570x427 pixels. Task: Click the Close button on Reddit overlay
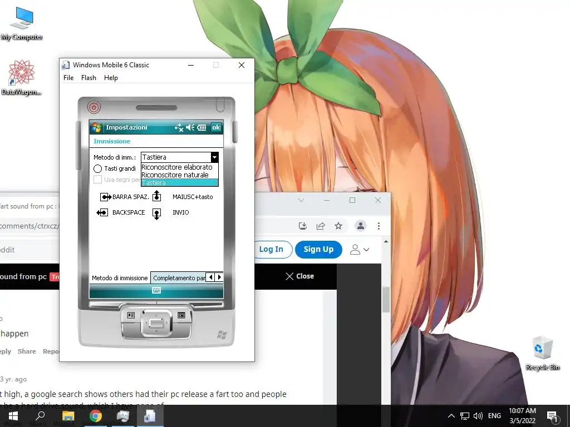[300, 276]
